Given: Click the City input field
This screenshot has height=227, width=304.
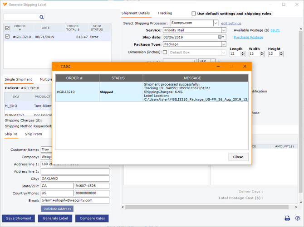Looking at the screenshot, I should [75, 179].
